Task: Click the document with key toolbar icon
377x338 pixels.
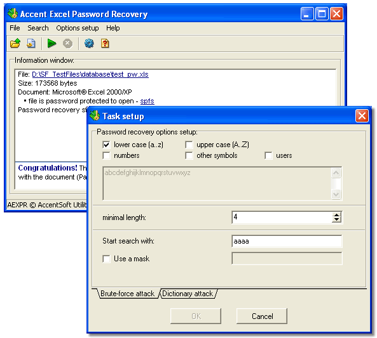Action: pos(31,43)
